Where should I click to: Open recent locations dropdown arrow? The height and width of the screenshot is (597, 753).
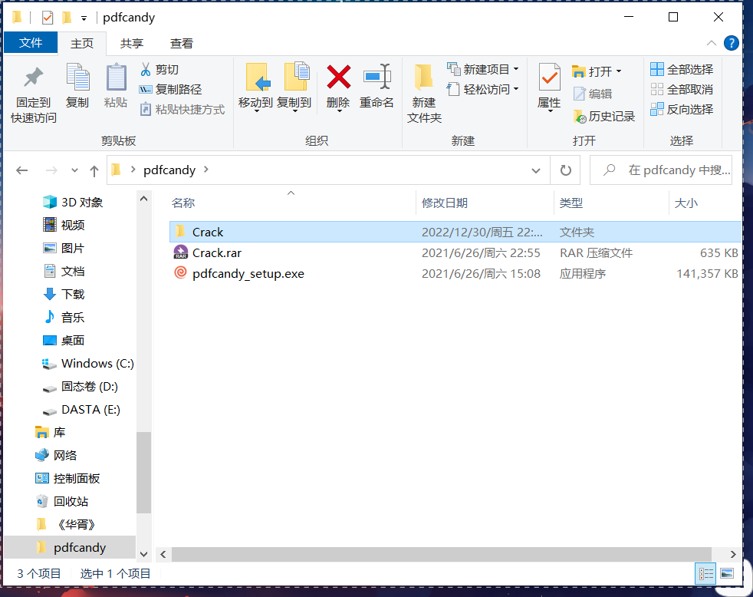pyautogui.click(x=74, y=170)
